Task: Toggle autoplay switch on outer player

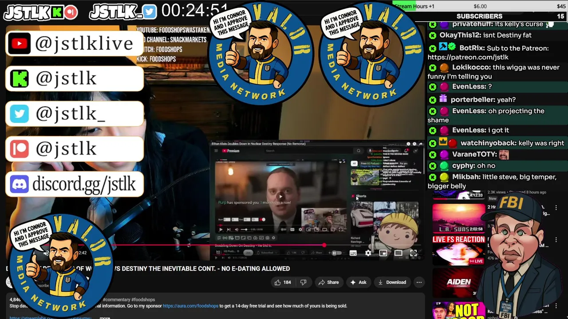Action: pos(336,253)
